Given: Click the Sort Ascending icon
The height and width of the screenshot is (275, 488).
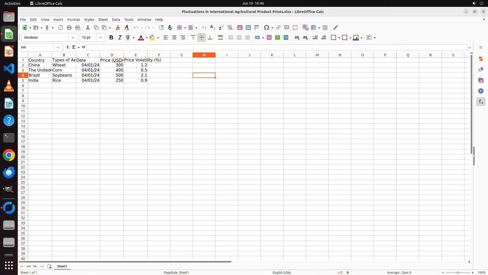Looking at the screenshot, I should pos(213,28).
